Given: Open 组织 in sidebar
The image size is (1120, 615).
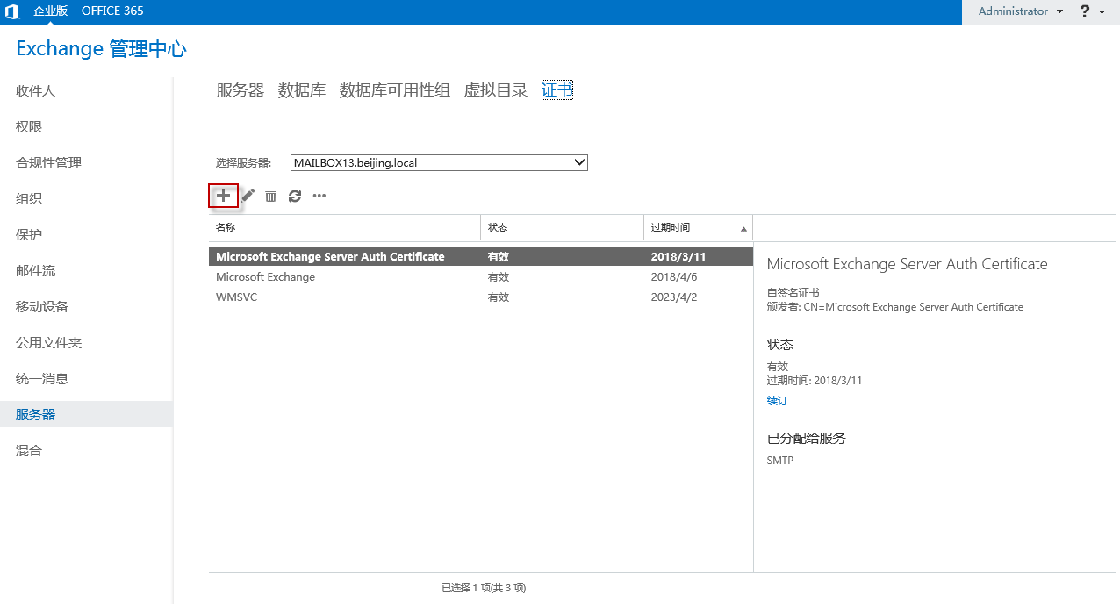Looking at the screenshot, I should pos(29,199).
